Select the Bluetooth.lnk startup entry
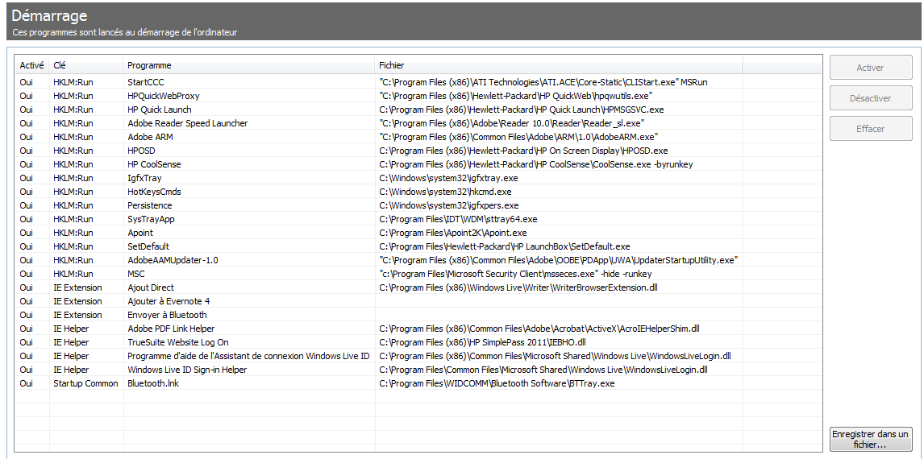The image size is (924, 459). pyautogui.click(x=153, y=383)
